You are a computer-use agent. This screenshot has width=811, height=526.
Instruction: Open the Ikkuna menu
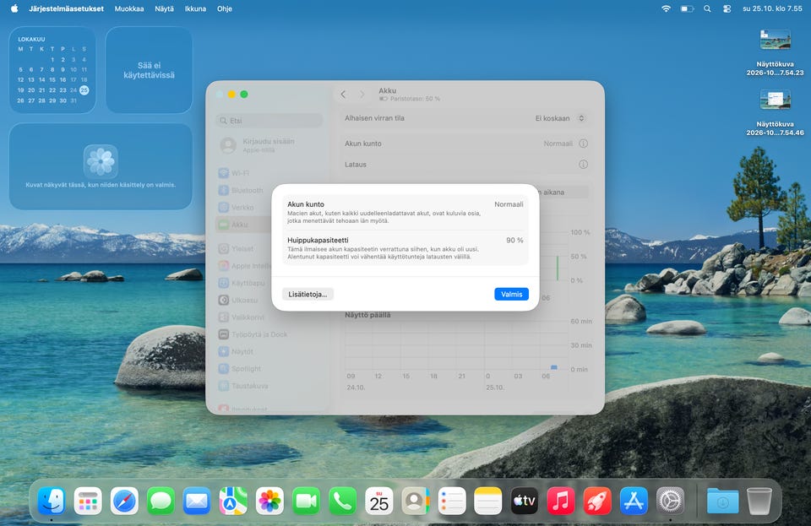click(x=195, y=8)
